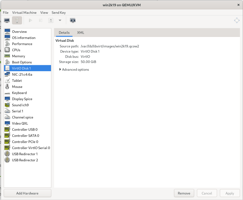This screenshot has width=243, height=200.
Task: Click the Cancel button
Action: (207, 193)
